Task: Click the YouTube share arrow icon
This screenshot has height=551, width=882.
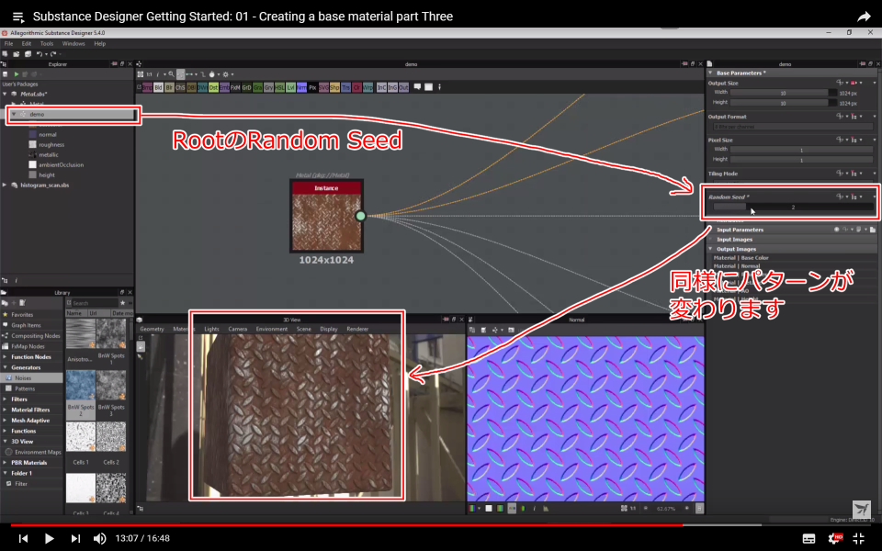Action: tap(864, 17)
